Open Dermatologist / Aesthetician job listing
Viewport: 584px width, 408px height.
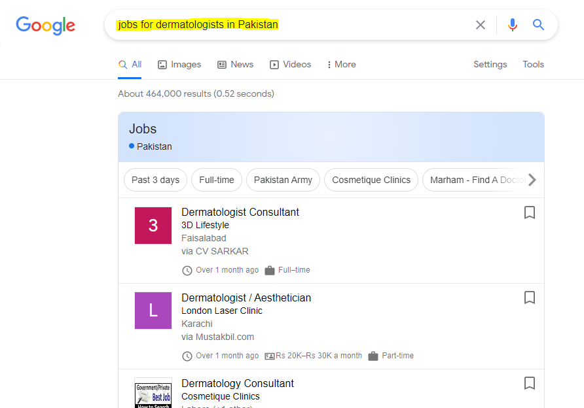246,298
